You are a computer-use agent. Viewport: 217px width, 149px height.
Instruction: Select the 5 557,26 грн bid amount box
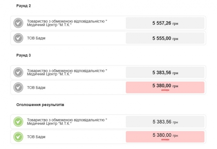point(165,23)
